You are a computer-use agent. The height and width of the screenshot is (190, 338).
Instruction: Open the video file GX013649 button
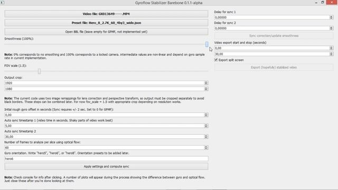coord(106,14)
